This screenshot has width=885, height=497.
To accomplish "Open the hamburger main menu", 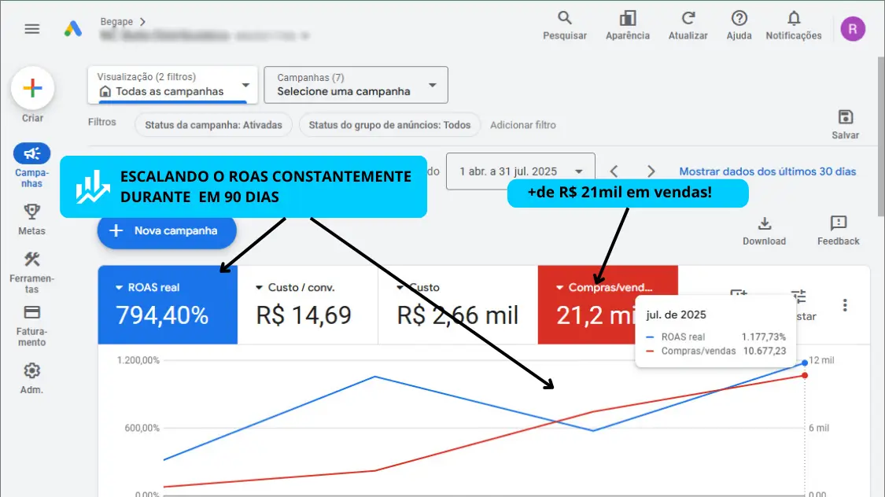I will click(x=31, y=29).
